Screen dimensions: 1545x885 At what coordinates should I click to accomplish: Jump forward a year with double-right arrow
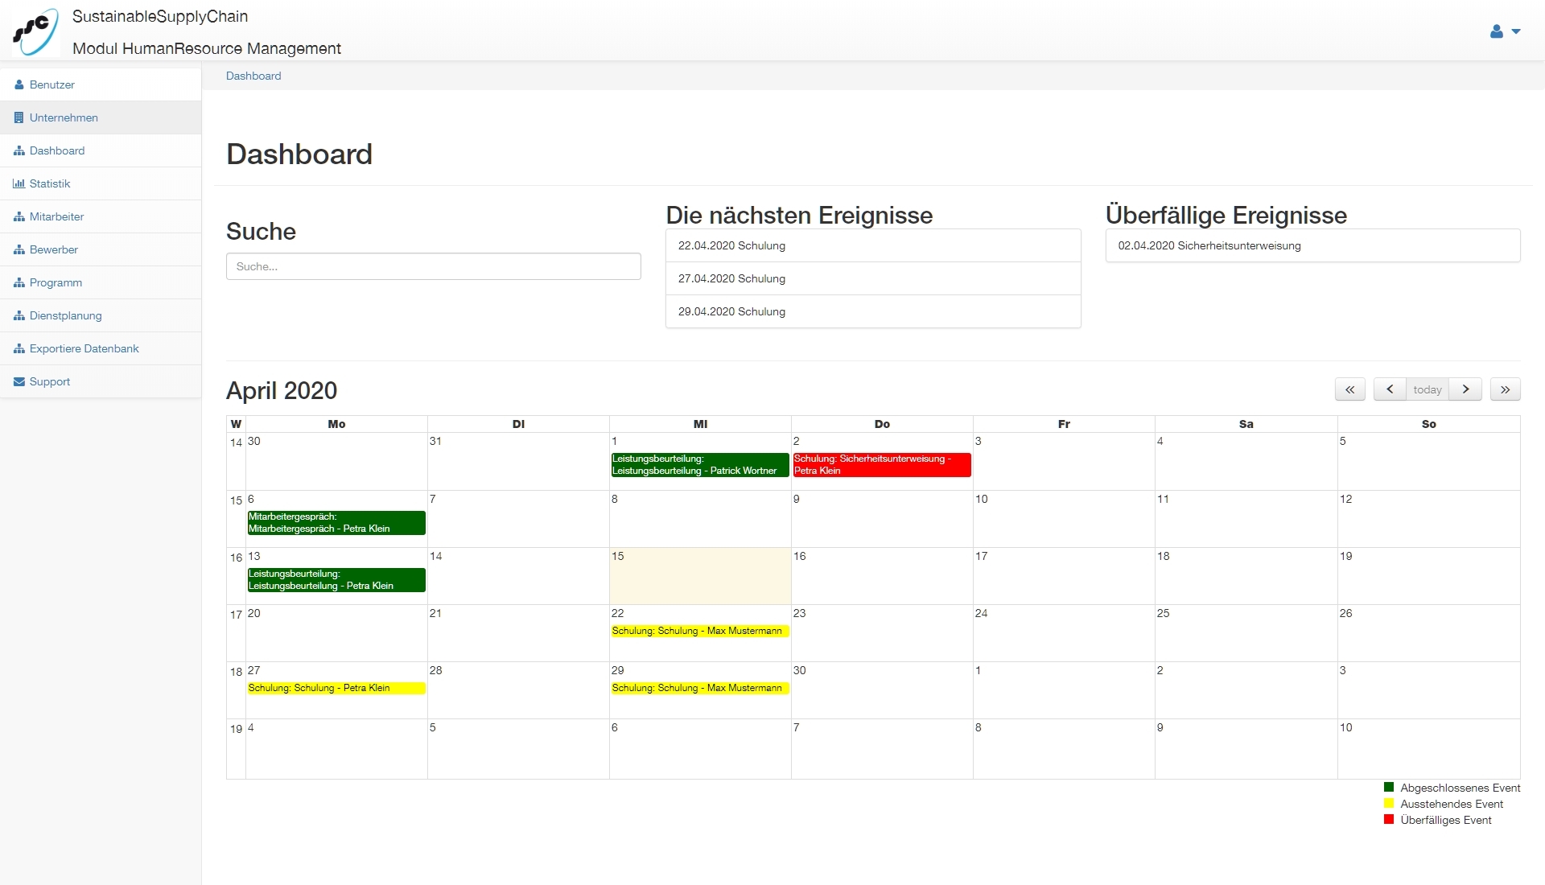(1505, 389)
